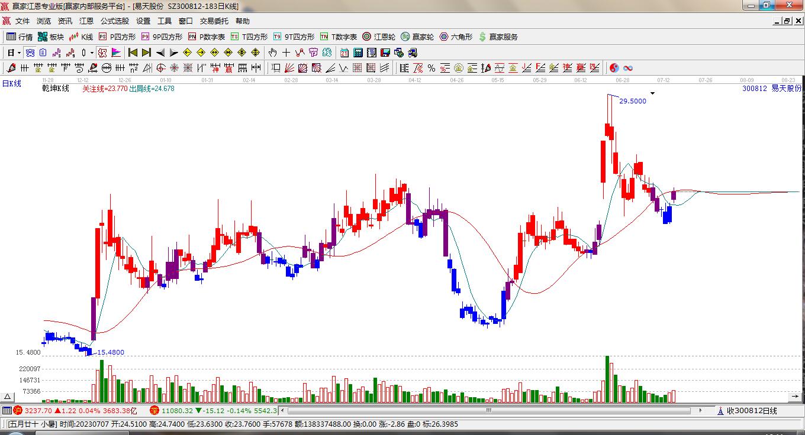The image size is (805, 435).
Task: Click the black right arrow playback icon
Action: click(x=173, y=53)
